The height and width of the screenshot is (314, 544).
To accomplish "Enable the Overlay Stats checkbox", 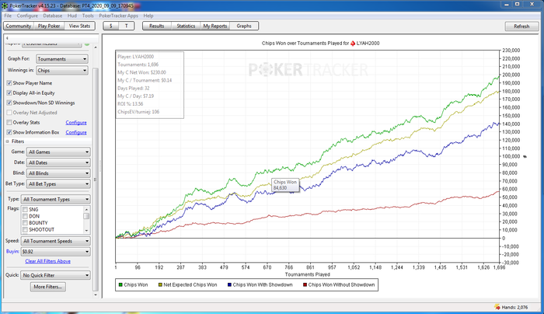I will point(9,123).
